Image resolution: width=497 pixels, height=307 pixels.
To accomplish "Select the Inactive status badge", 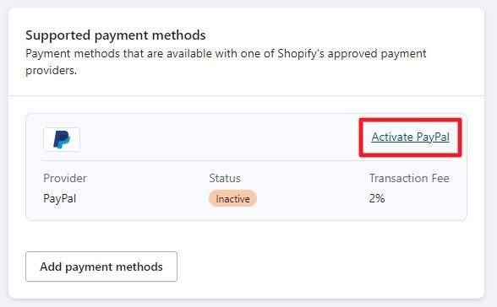I will (x=232, y=198).
